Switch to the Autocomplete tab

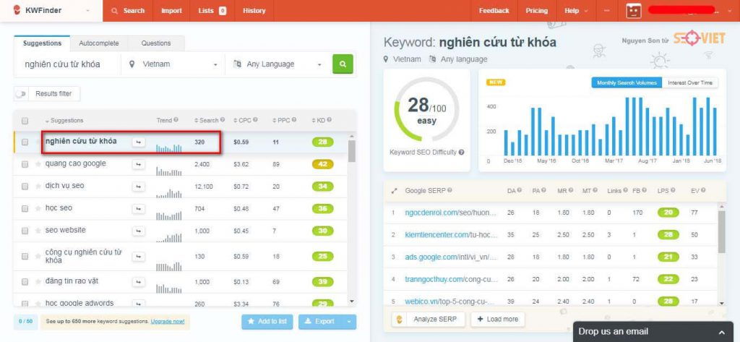(99, 43)
